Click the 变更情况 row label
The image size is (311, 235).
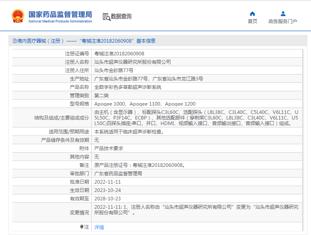79,213
